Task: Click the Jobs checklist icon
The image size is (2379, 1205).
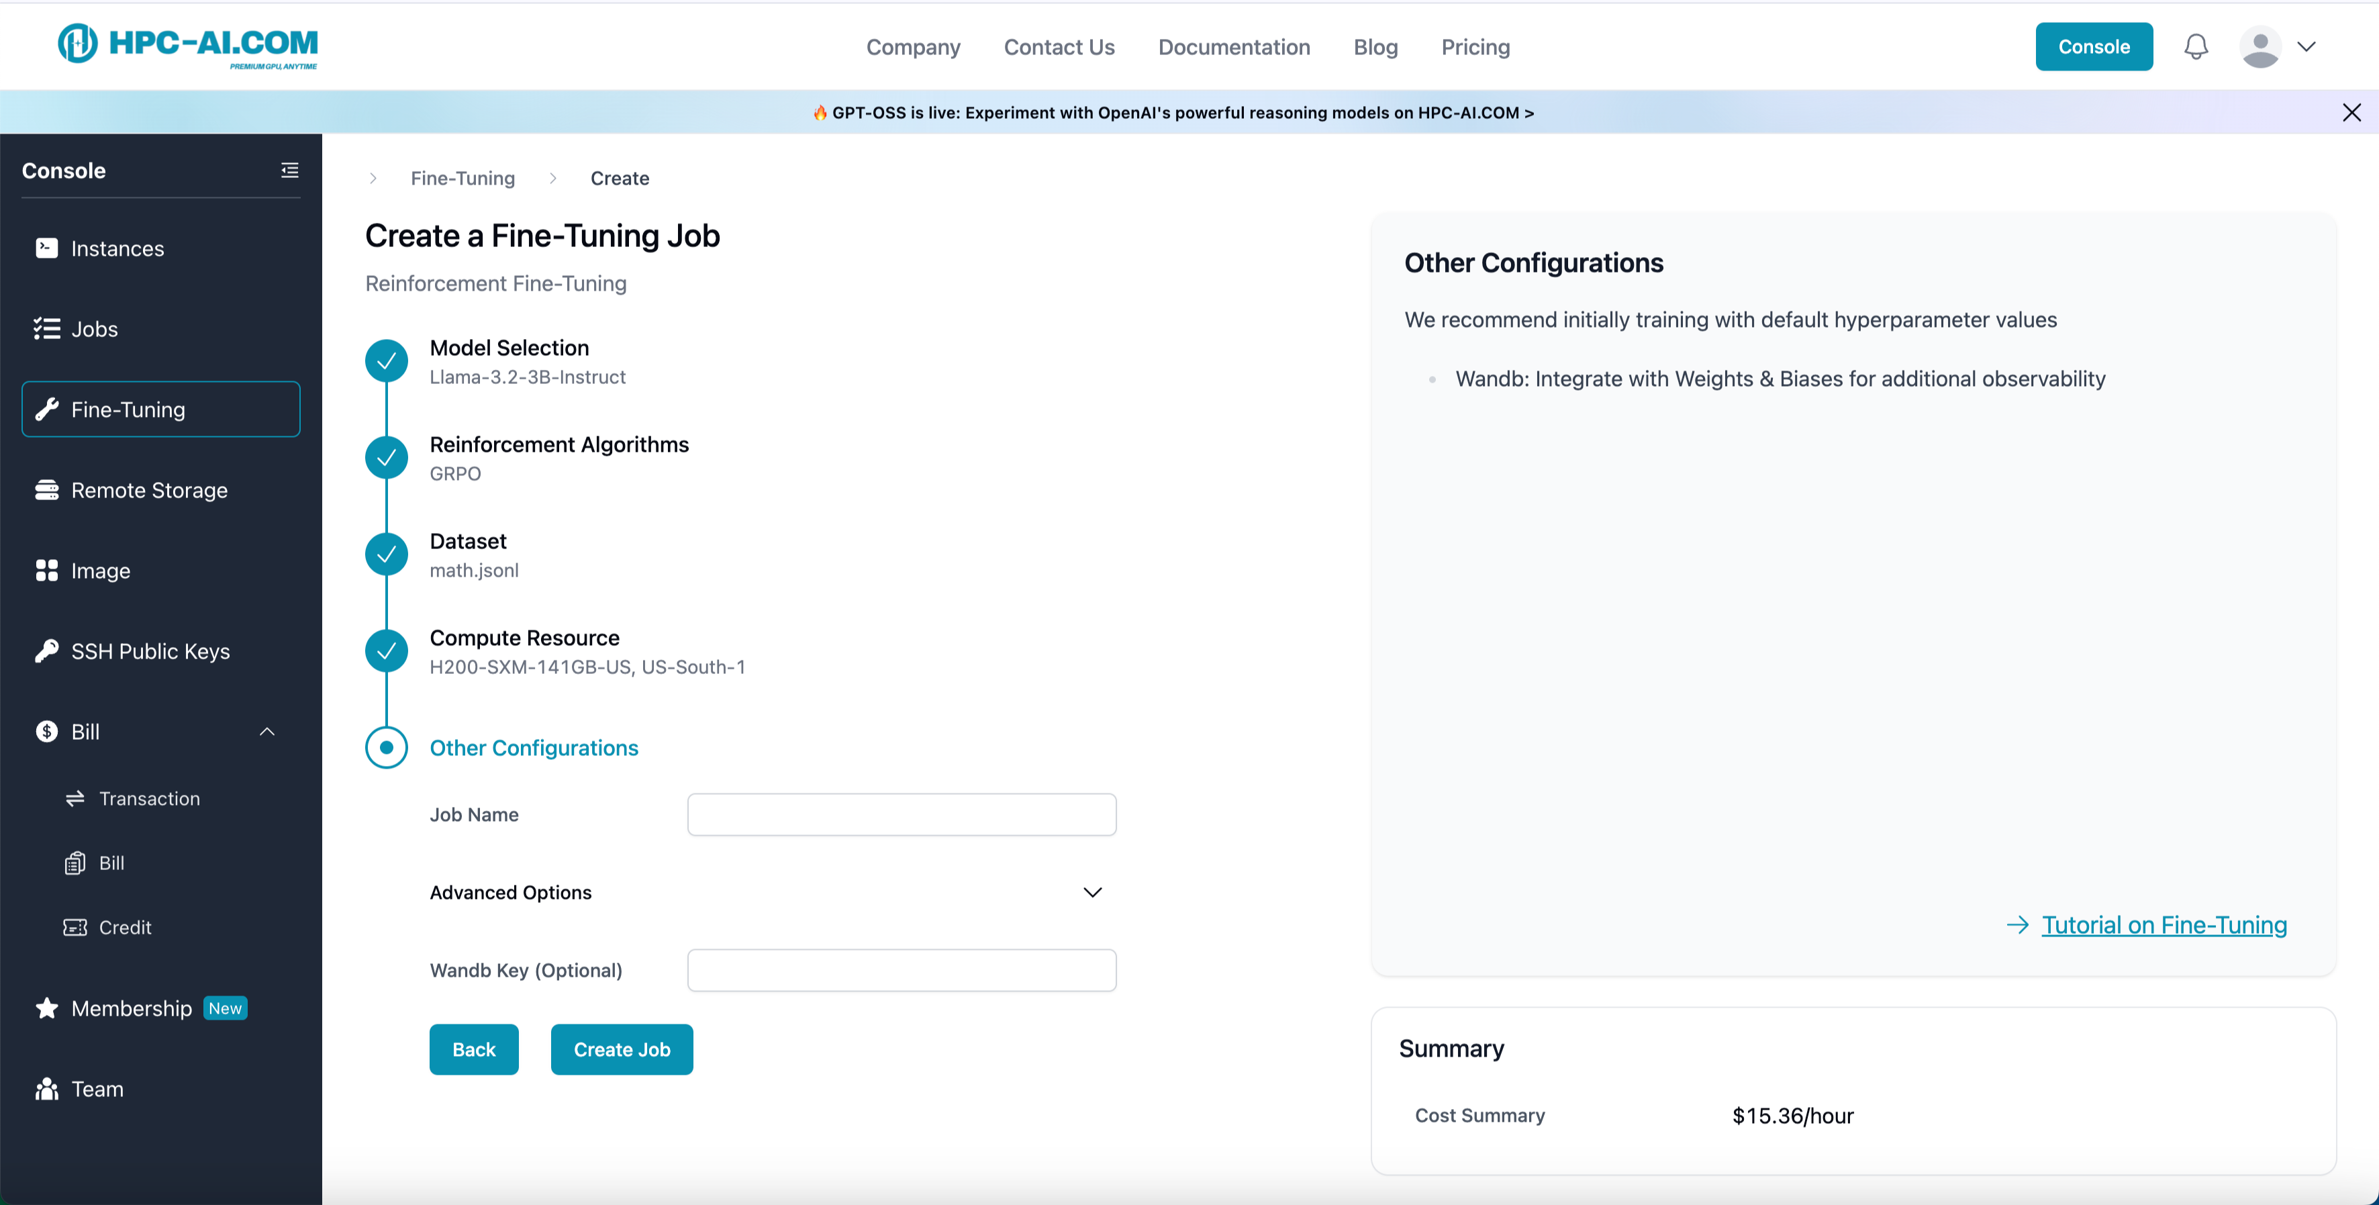Action: tap(46, 329)
